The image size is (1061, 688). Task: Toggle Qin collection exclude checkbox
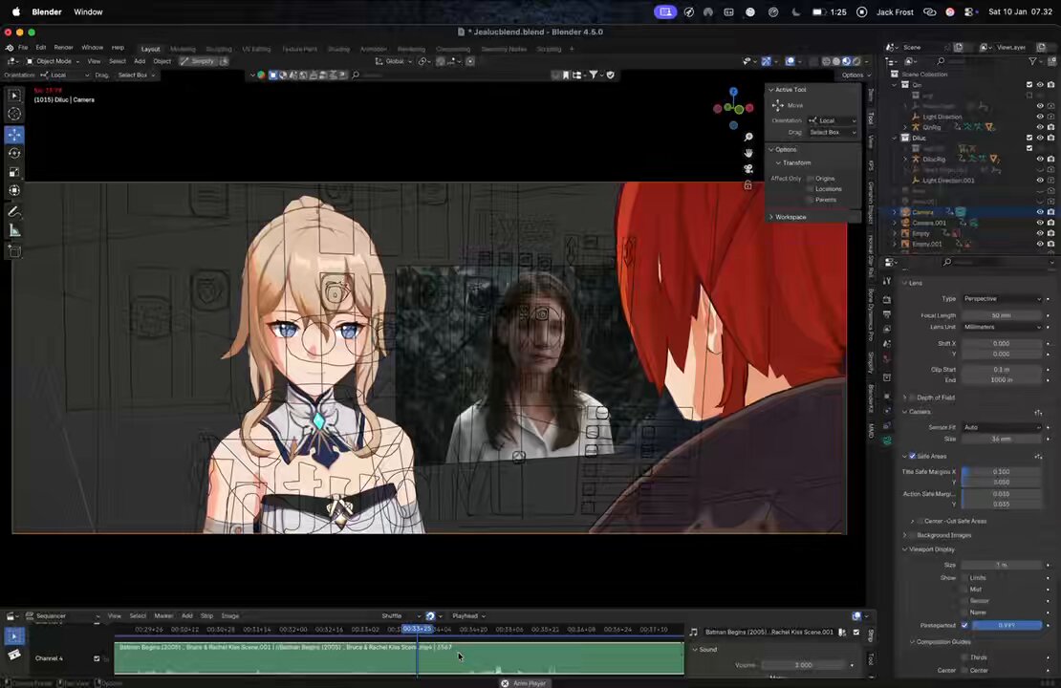(x=1029, y=84)
